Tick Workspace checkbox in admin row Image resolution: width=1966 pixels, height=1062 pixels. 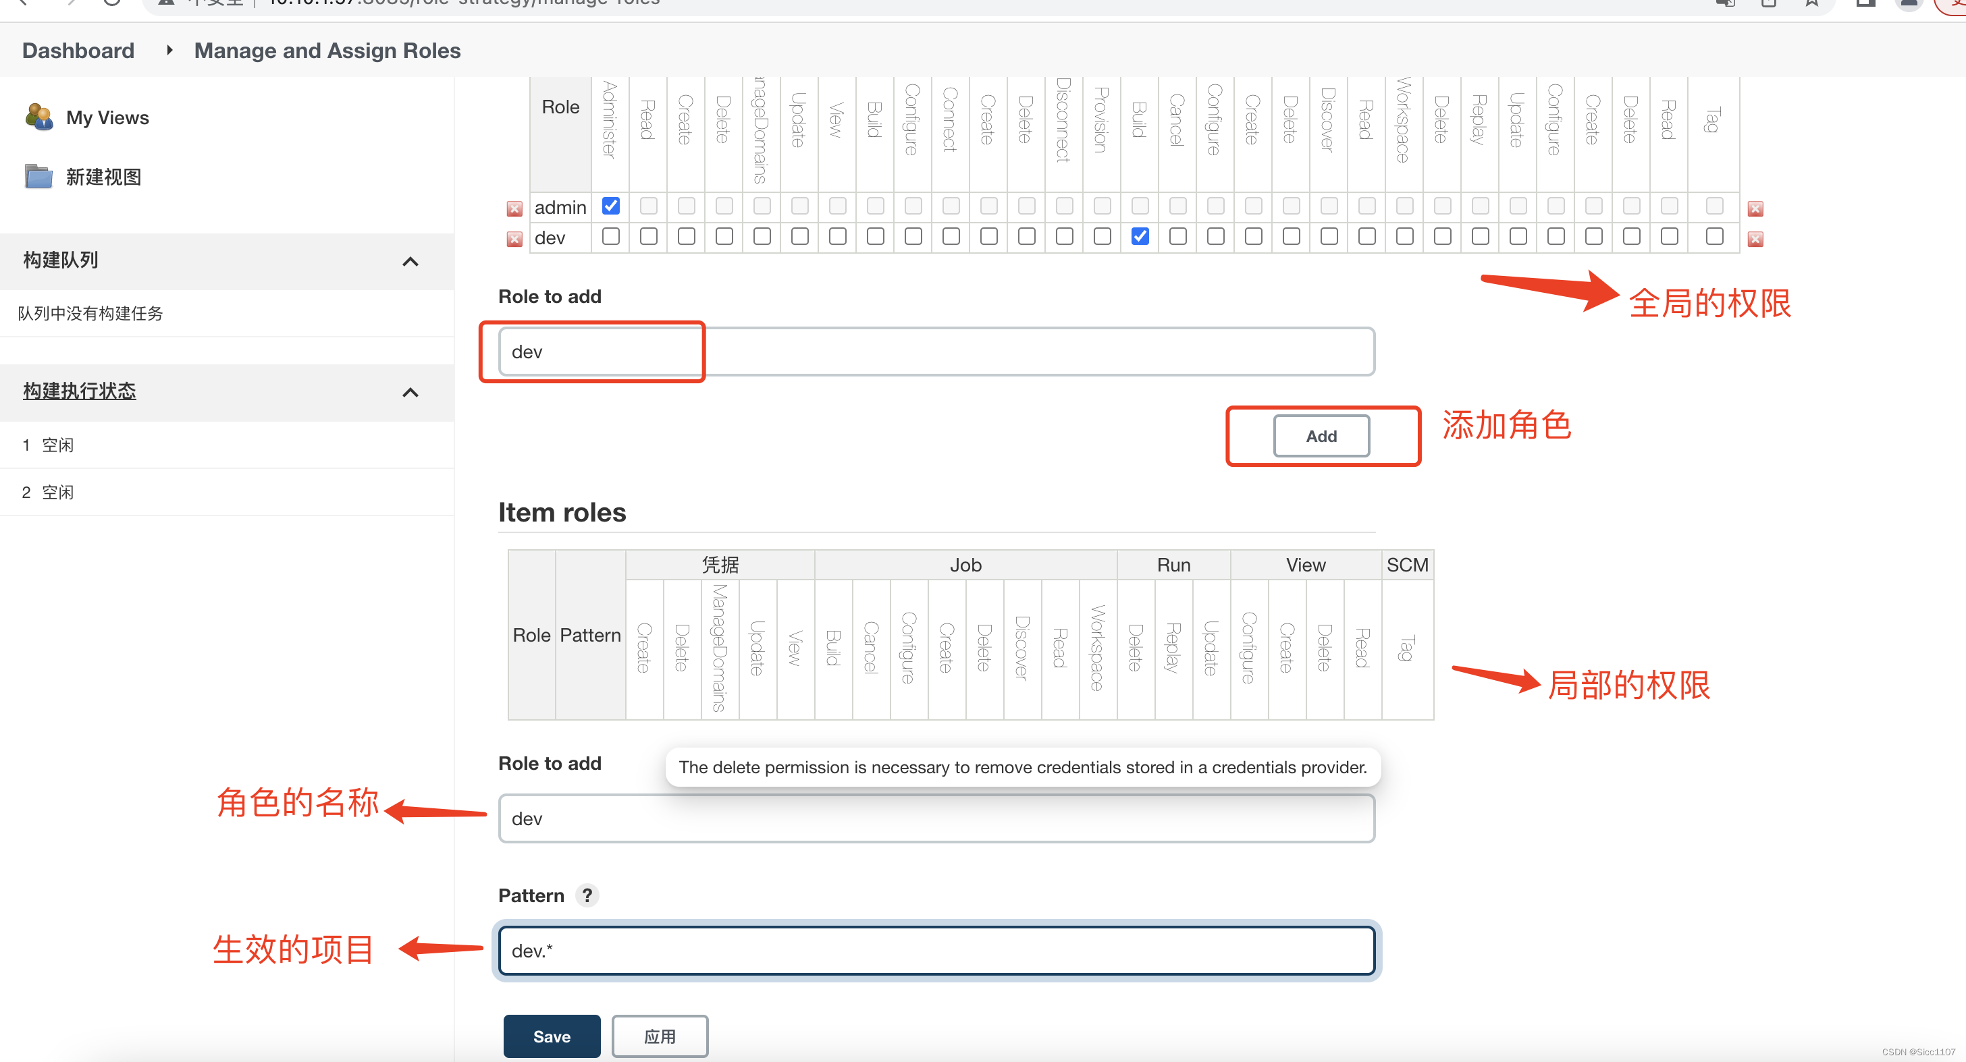1404,206
